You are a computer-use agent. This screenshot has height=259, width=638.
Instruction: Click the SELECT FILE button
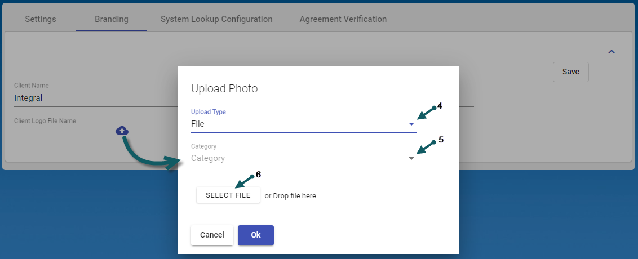click(x=228, y=195)
